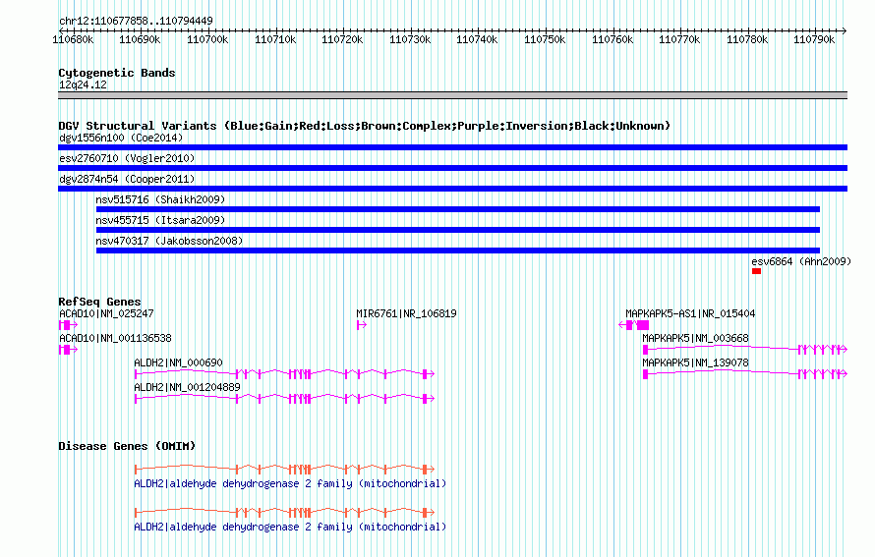This screenshot has width=875, height=557.
Task: Click the esv6864 (Ahn2009) label
Action: click(x=801, y=261)
